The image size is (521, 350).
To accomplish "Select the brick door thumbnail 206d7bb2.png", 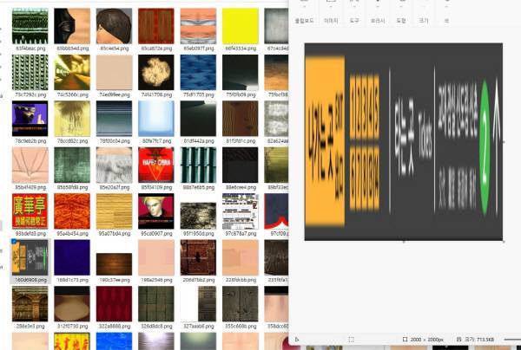I will click(x=198, y=258).
